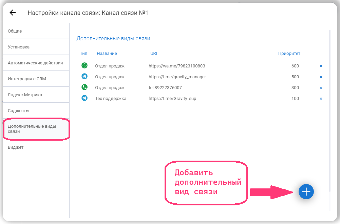Screen dimensions: 340x224
Task: Click the WhatsApp icon in first row
Action: coord(84,66)
